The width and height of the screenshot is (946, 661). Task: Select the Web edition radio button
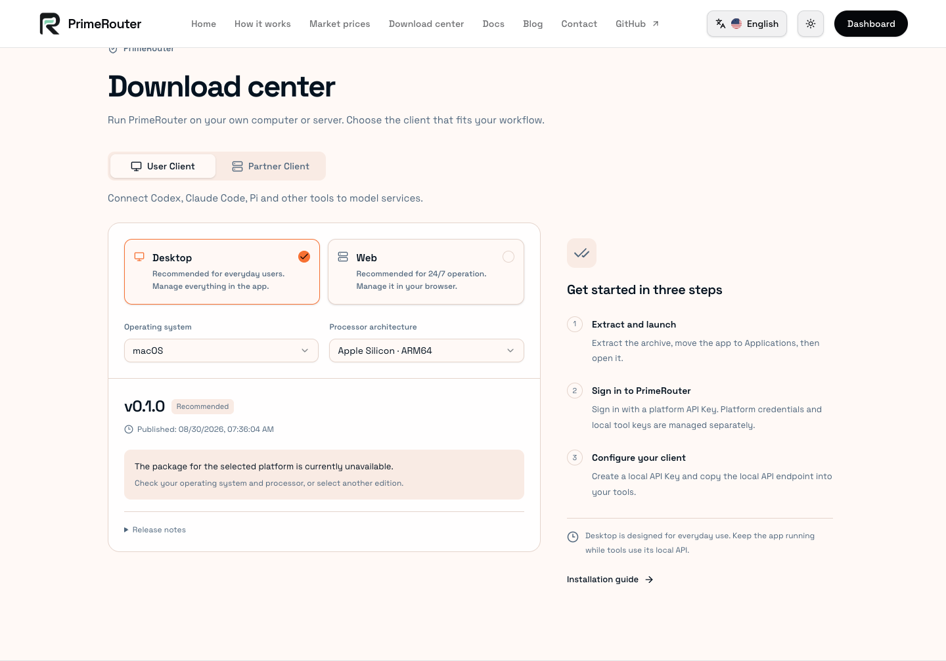(x=508, y=257)
